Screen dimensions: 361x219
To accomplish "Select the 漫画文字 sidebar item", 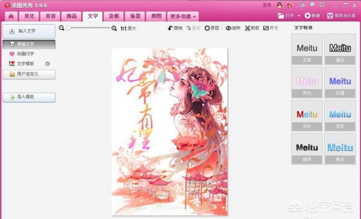I will pos(29,44).
